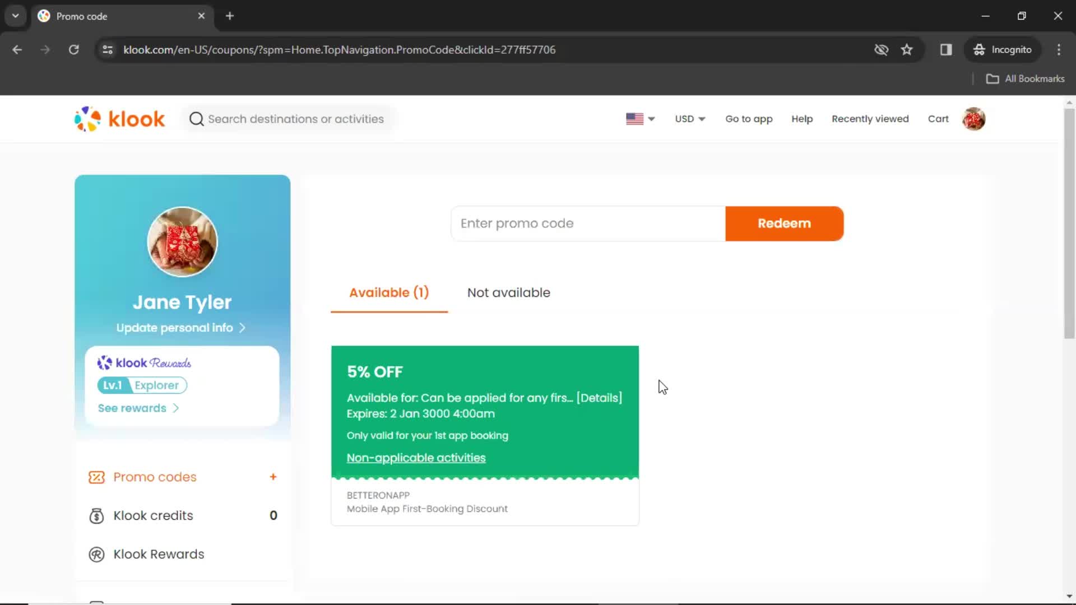Click the profile avatar in header
This screenshot has height=605, width=1076.
(974, 119)
